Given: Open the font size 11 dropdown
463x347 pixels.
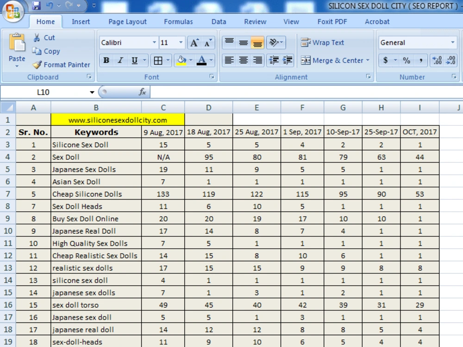Looking at the screenshot, I should [x=181, y=43].
